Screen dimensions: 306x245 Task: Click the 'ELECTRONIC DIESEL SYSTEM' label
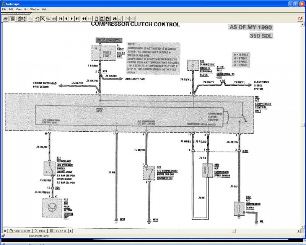261,86
